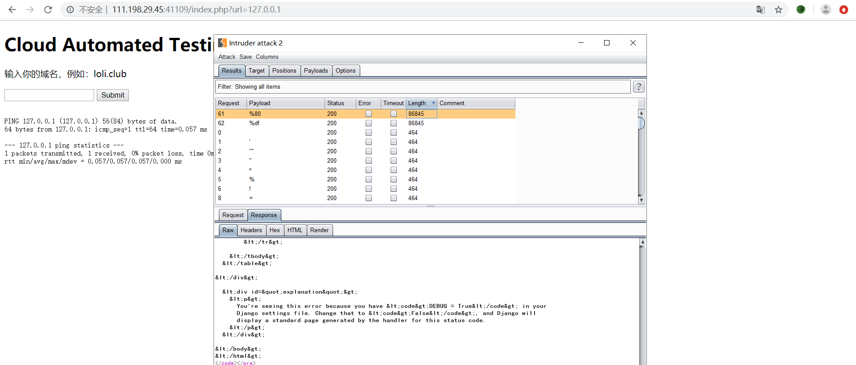Click the site info not-secure icon
856x365 pixels.
pos(70,9)
